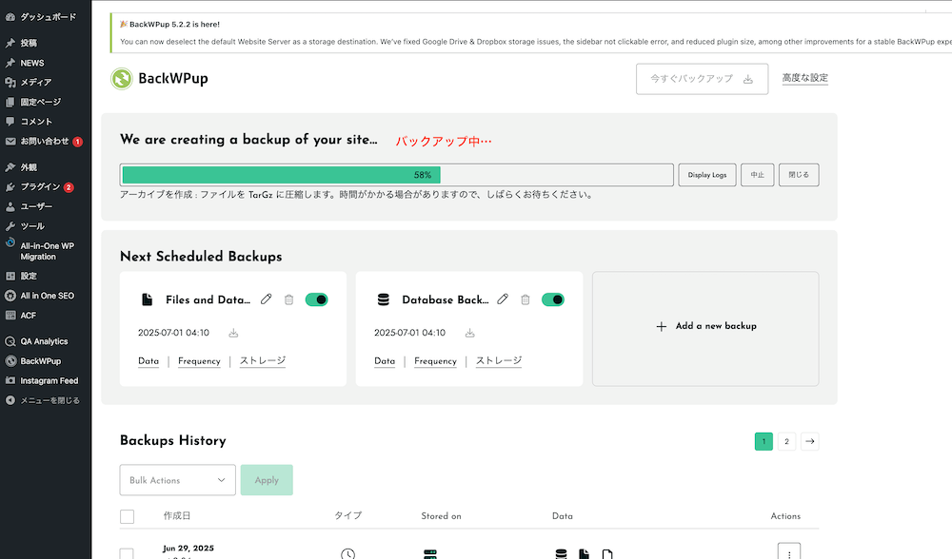Click the BackWPup logo icon in header

[122, 79]
